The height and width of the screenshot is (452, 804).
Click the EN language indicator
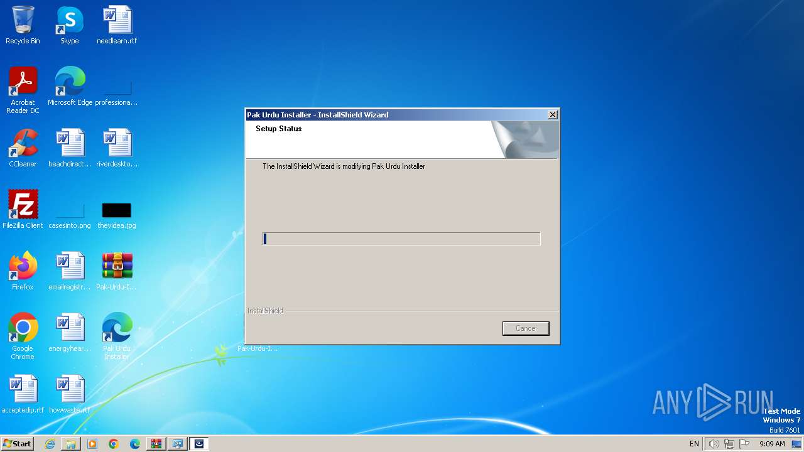point(694,444)
